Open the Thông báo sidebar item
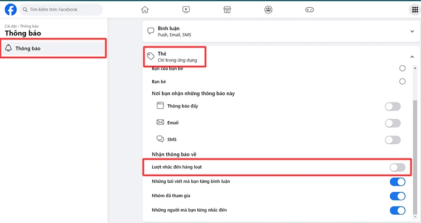The height and width of the screenshot is (223, 421). pos(53,48)
